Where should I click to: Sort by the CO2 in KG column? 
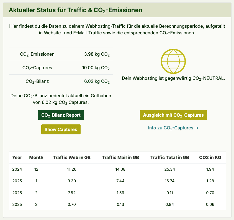pyautogui.click(x=210, y=157)
